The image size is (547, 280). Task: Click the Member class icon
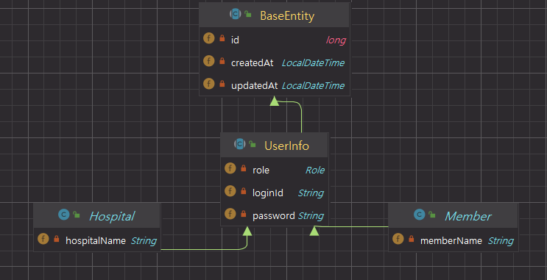point(419,215)
